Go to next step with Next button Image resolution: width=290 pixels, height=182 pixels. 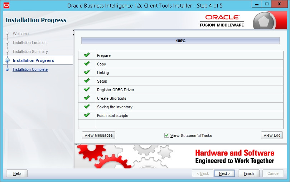(224, 173)
